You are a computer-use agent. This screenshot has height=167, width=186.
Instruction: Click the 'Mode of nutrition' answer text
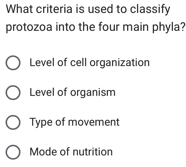[x=71, y=152]
